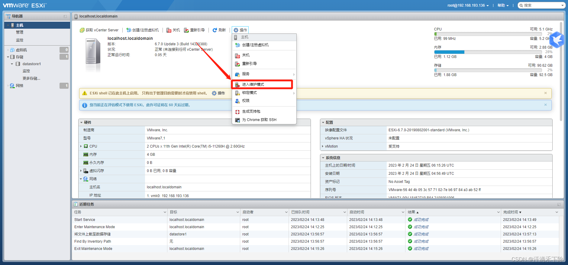Viewport: 568px width, 265px height.
Task: Collapse the 网络 hardware row
Action: point(81,179)
